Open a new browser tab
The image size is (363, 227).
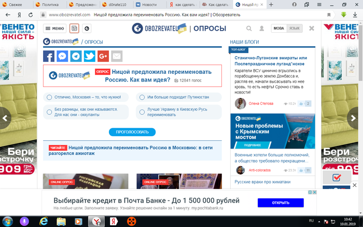click(x=271, y=5)
